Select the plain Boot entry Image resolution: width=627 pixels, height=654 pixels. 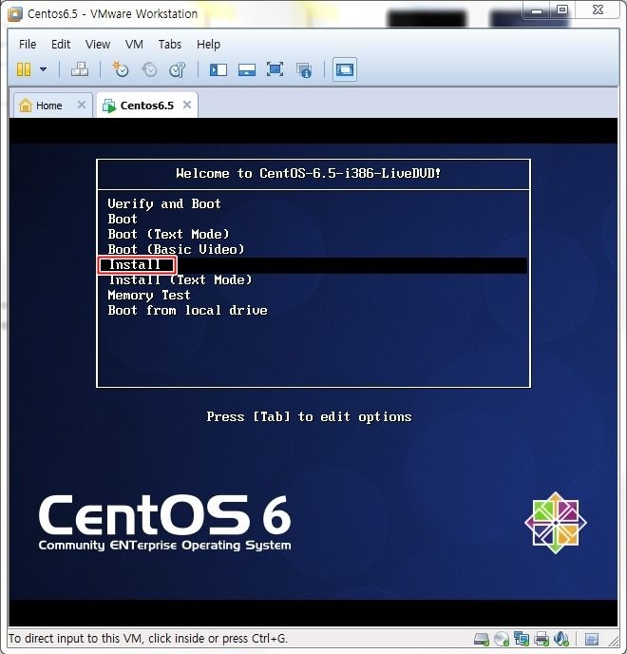[x=123, y=219]
